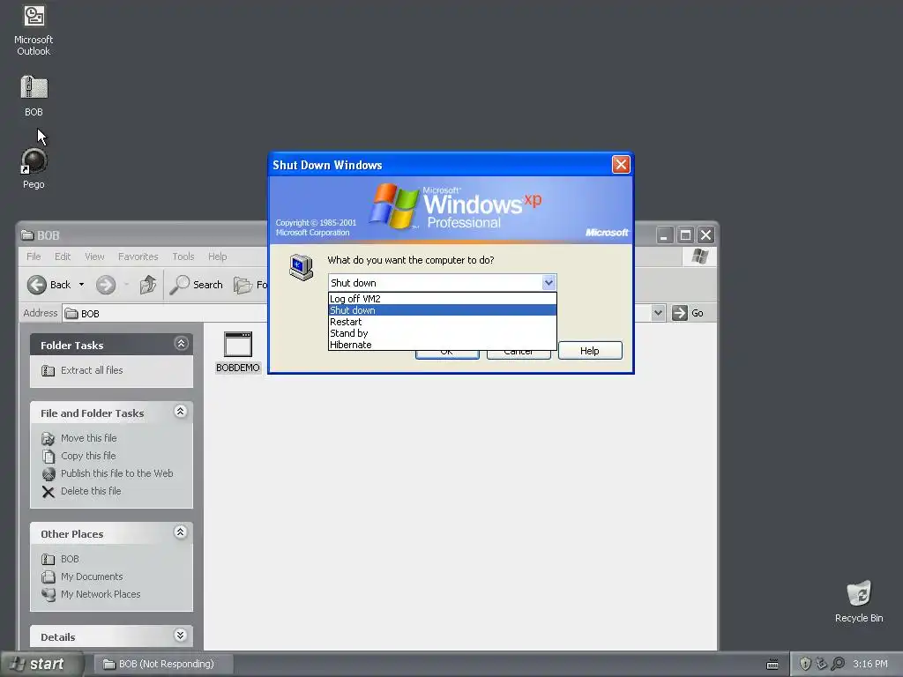Click the security shield tray icon
Screen dimensions: 903x677
tap(805, 664)
